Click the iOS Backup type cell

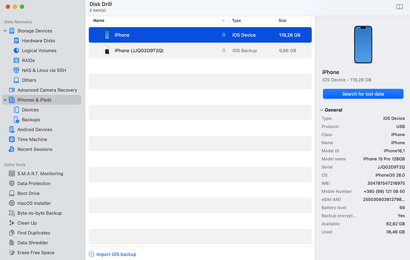coord(245,51)
